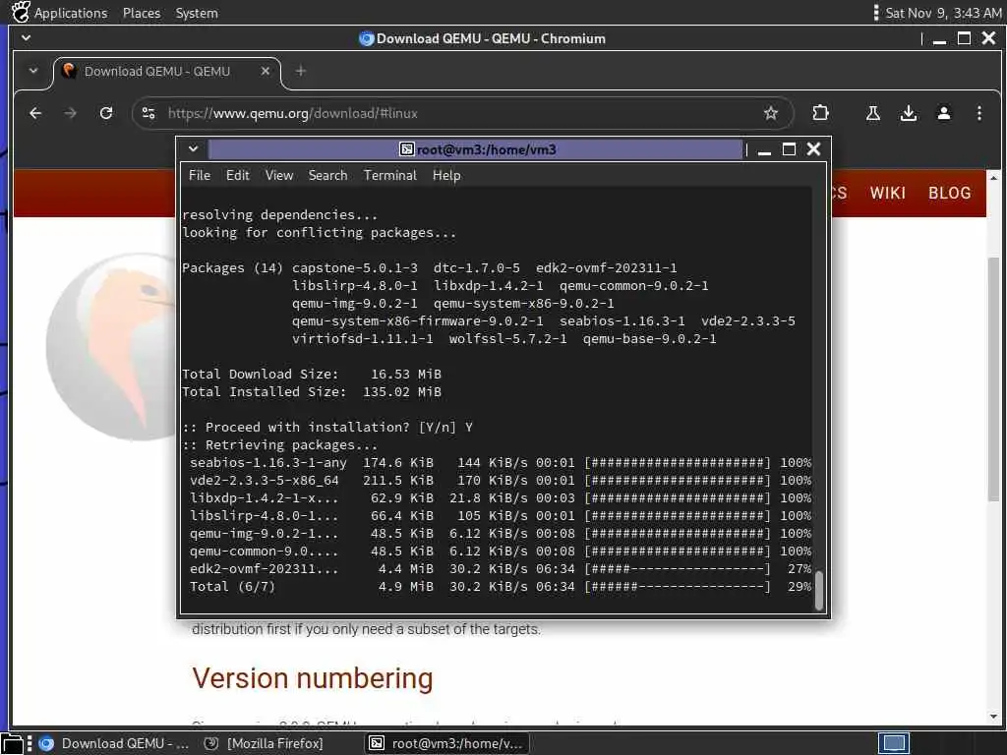Image resolution: width=1007 pixels, height=755 pixels.
Task: Switch to Mozilla Firefox taskbar item
Action: 265,743
